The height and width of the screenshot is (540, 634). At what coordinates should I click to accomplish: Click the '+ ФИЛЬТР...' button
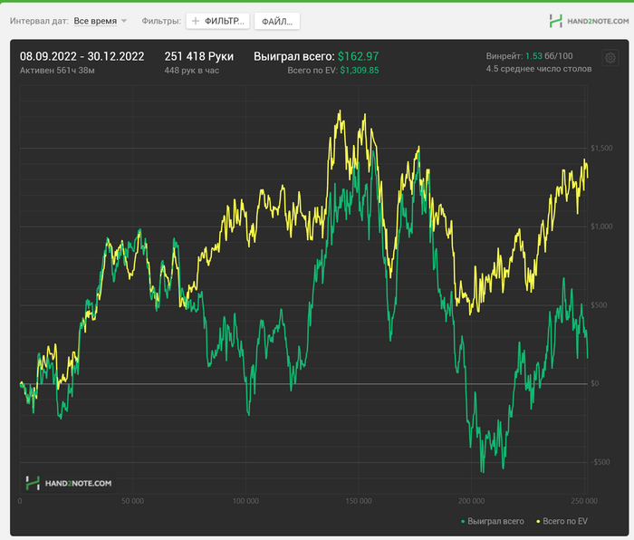[x=217, y=21]
